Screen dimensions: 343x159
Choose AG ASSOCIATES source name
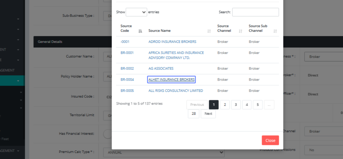click(x=161, y=69)
